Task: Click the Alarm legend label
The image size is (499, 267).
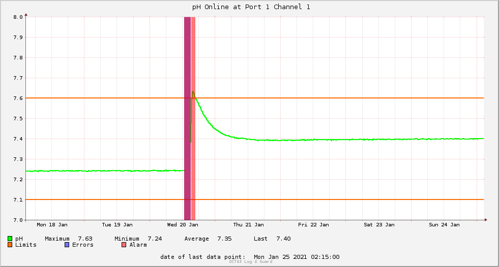Action: pos(138,245)
